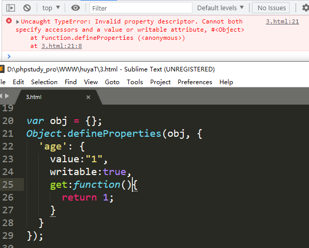Open the Help menu
This screenshot has width=309, height=248.
pos(226,82)
